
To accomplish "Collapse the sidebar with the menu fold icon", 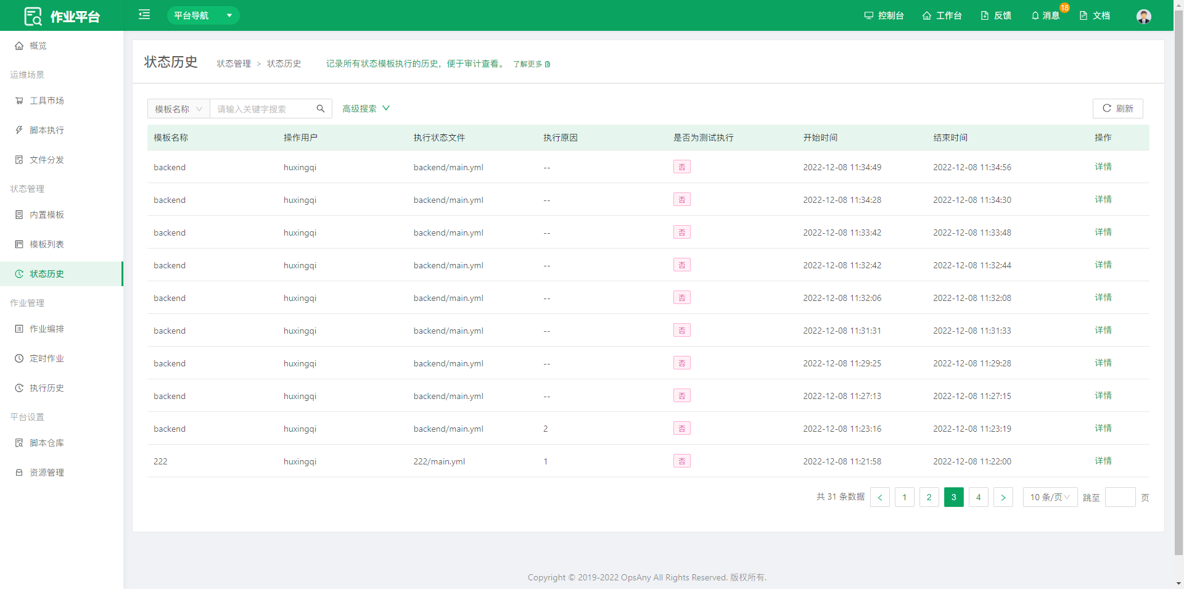I will [x=144, y=14].
